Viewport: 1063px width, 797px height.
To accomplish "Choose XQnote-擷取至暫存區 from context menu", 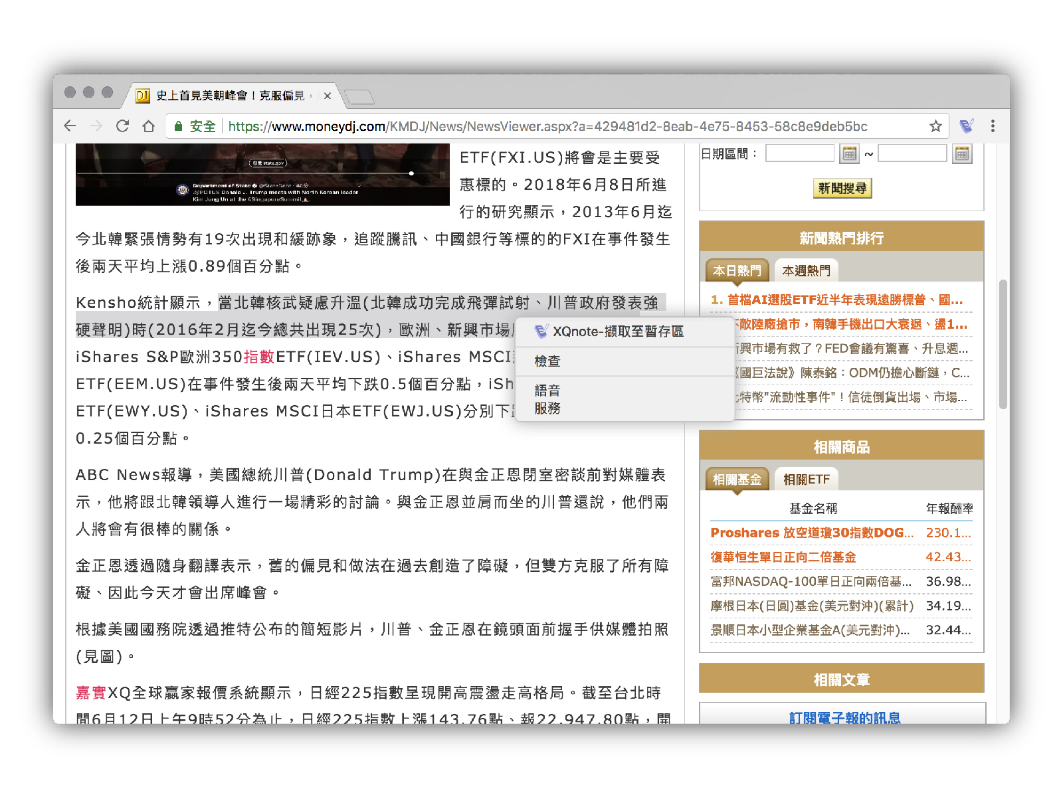I will [x=625, y=331].
